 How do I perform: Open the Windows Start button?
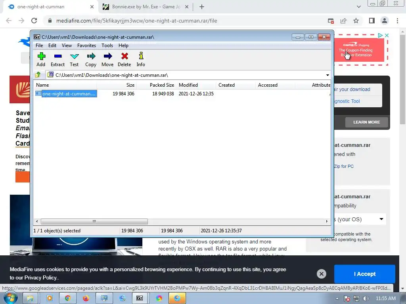pyautogui.click(x=10, y=298)
